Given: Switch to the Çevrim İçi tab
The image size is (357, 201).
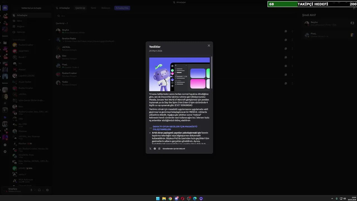Looking at the screenshot, I should (x=80, y=8).
